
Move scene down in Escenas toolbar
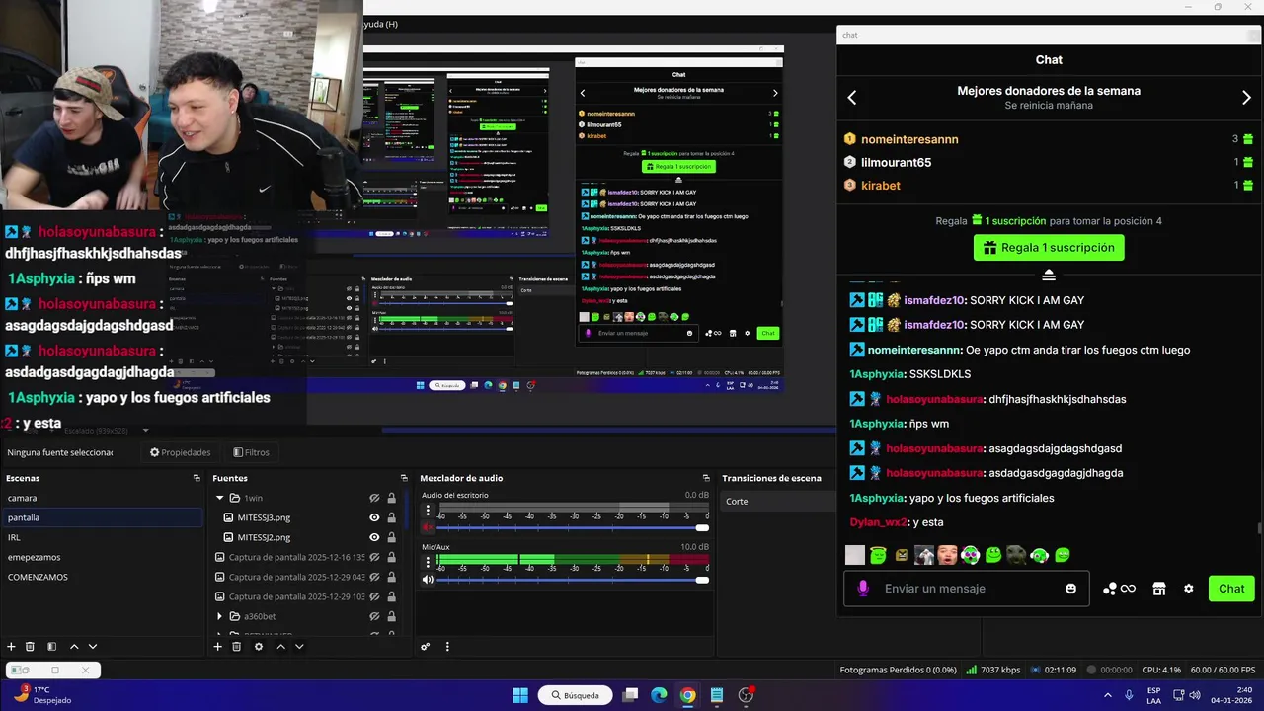point(93,647)
